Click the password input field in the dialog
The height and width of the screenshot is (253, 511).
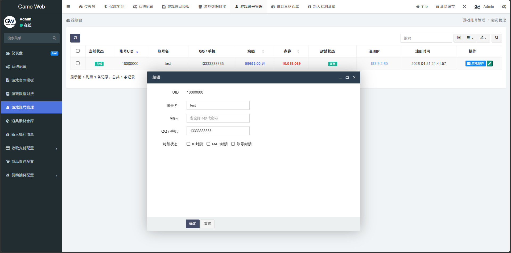(218, 118)
